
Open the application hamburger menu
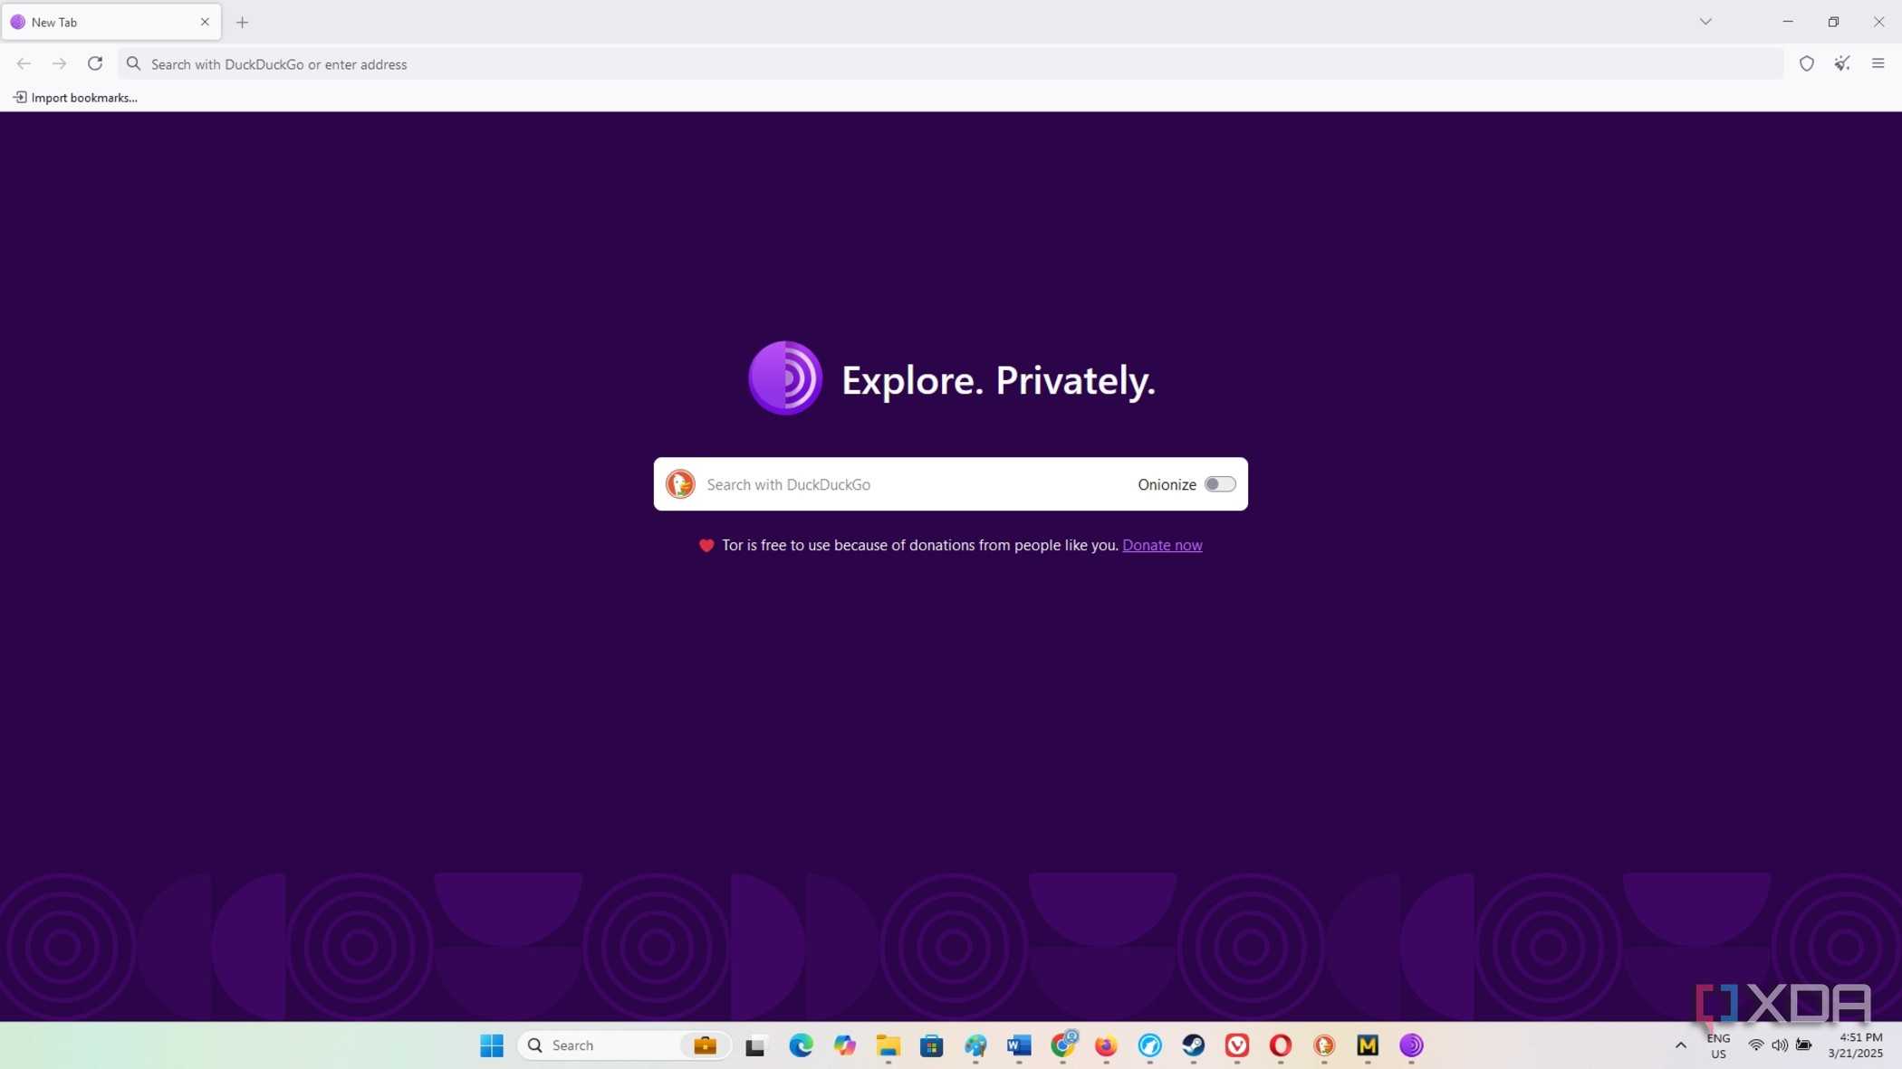[x=1878, y=63]
